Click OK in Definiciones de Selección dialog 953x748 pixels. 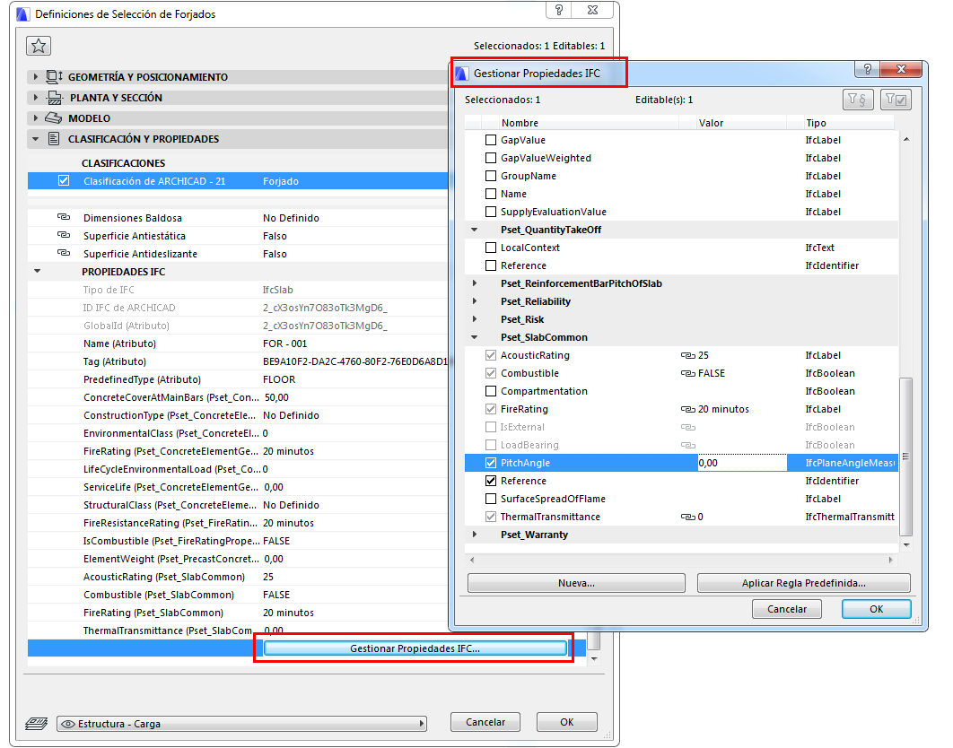566,722
